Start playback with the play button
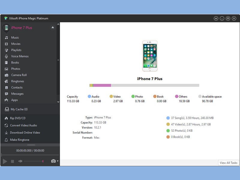 click(x=5, y=161)
